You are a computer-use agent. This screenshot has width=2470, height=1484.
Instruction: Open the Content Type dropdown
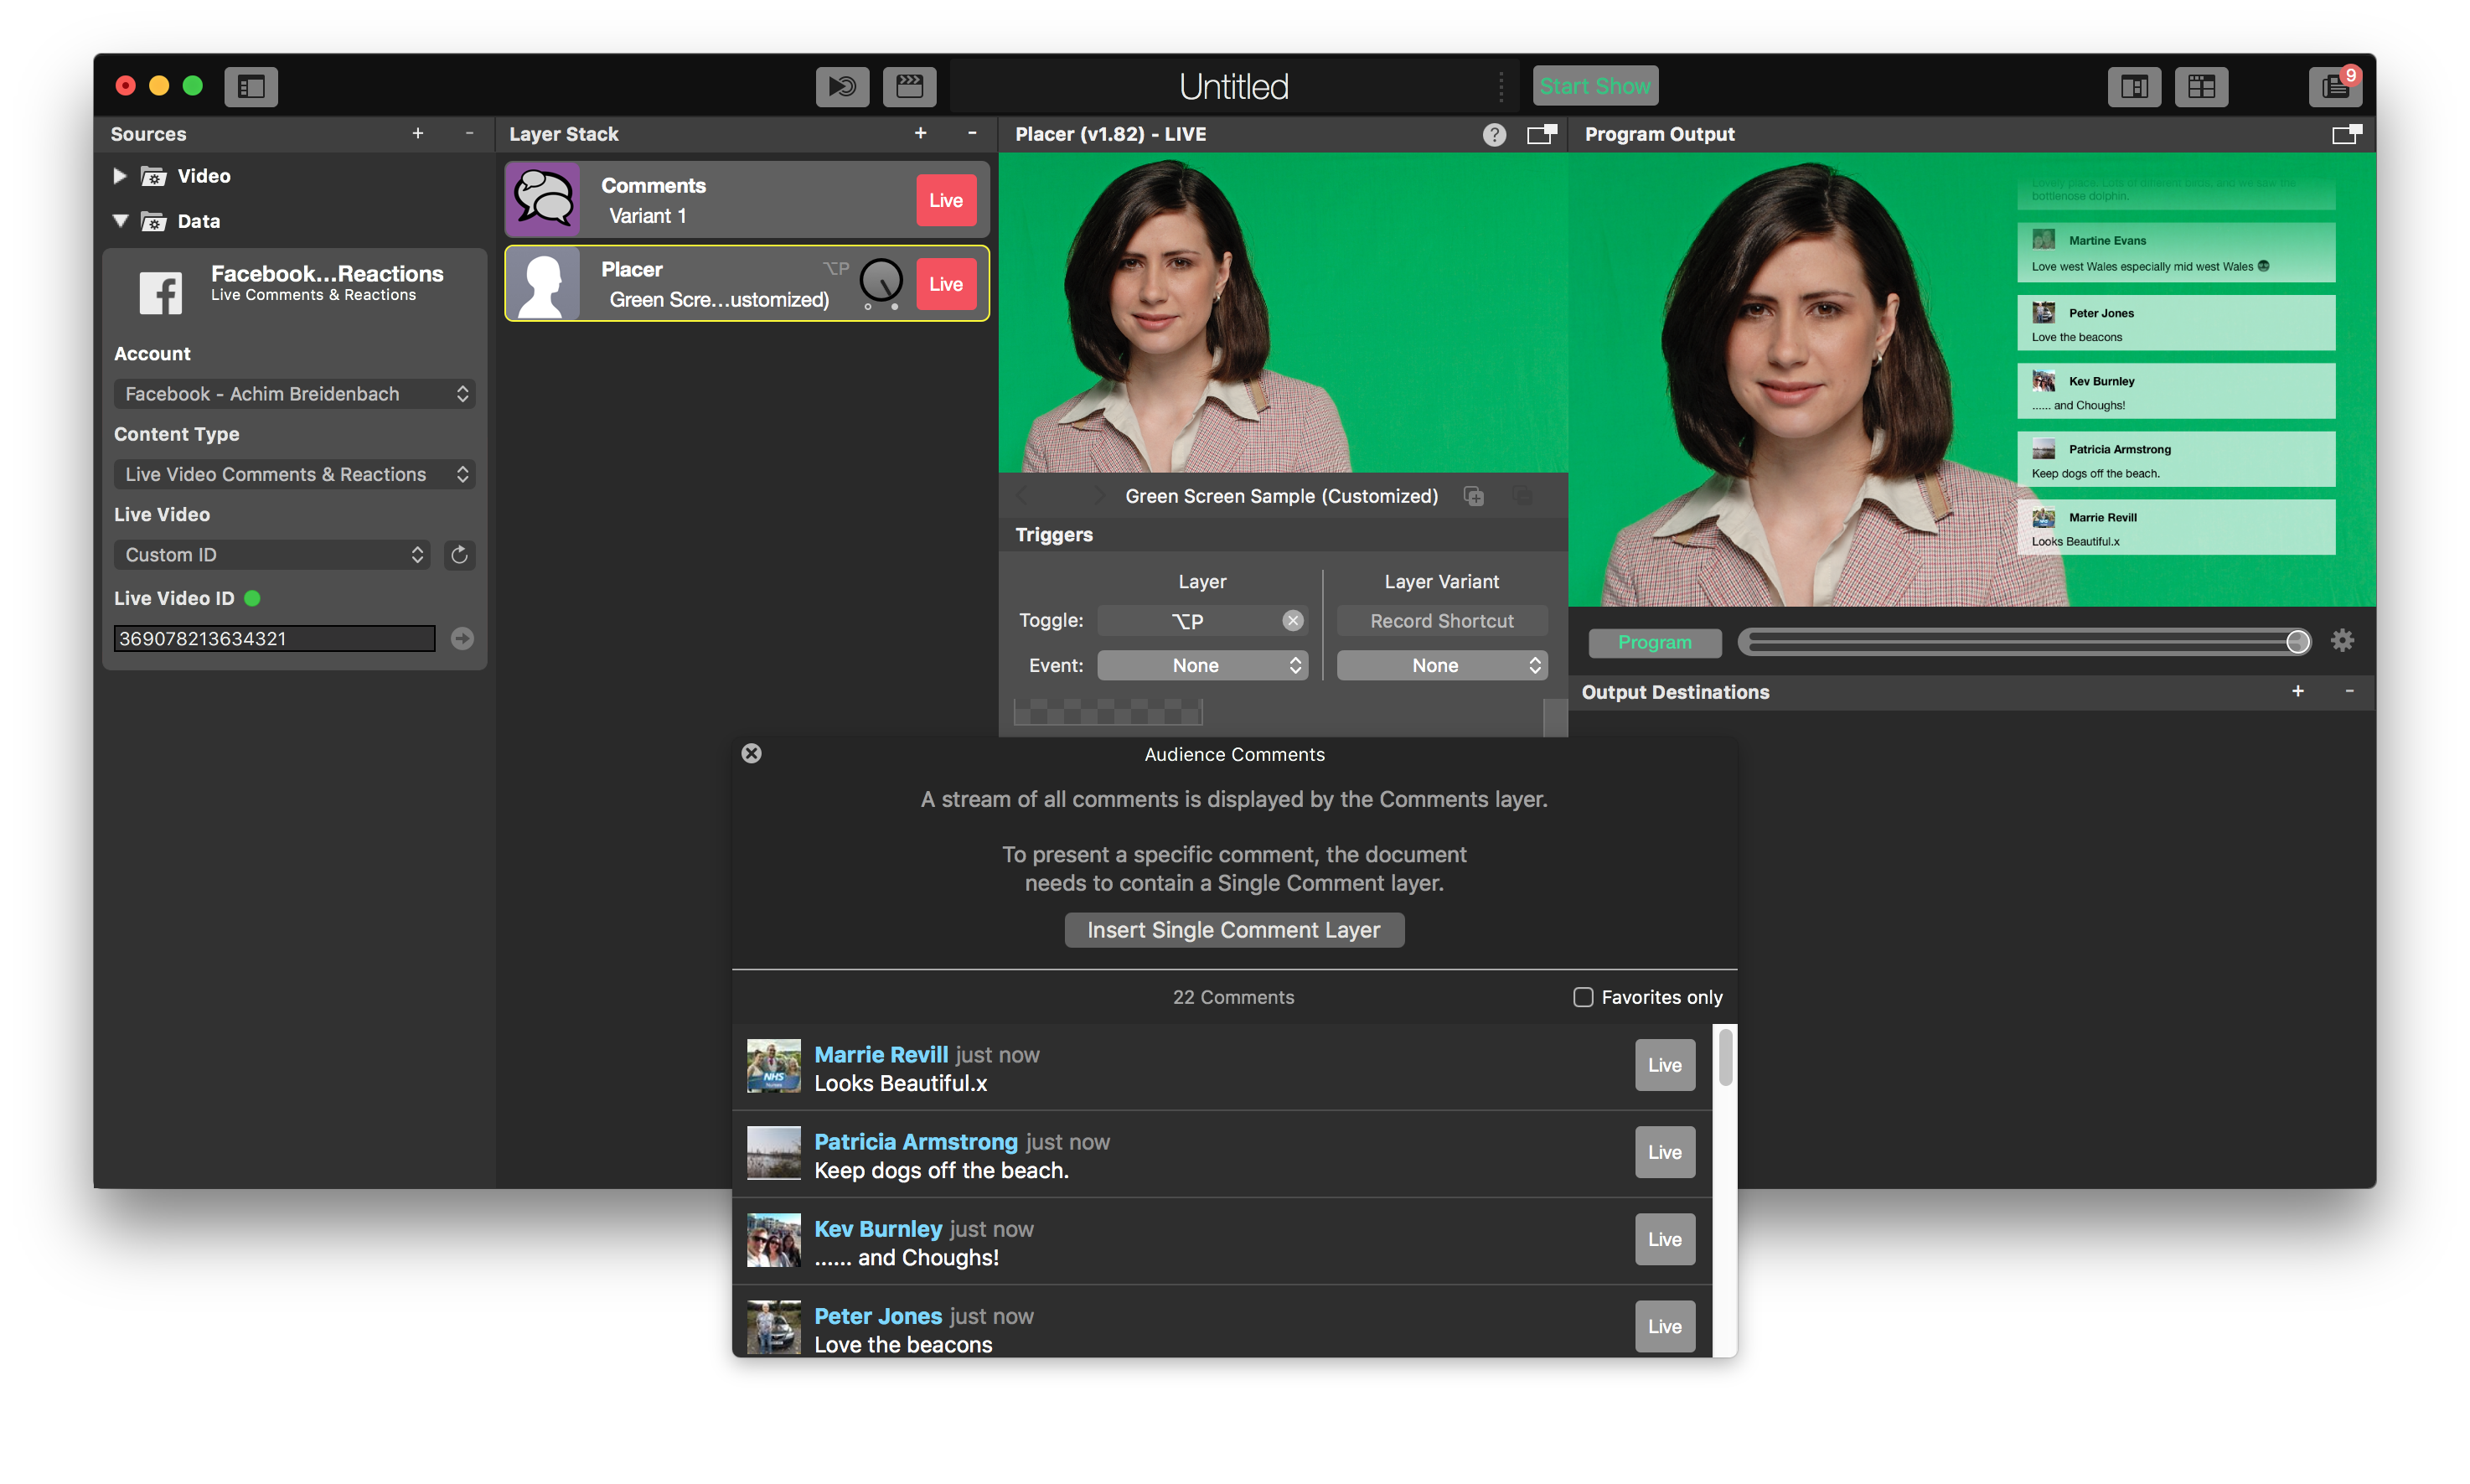[x=294, y=475]
